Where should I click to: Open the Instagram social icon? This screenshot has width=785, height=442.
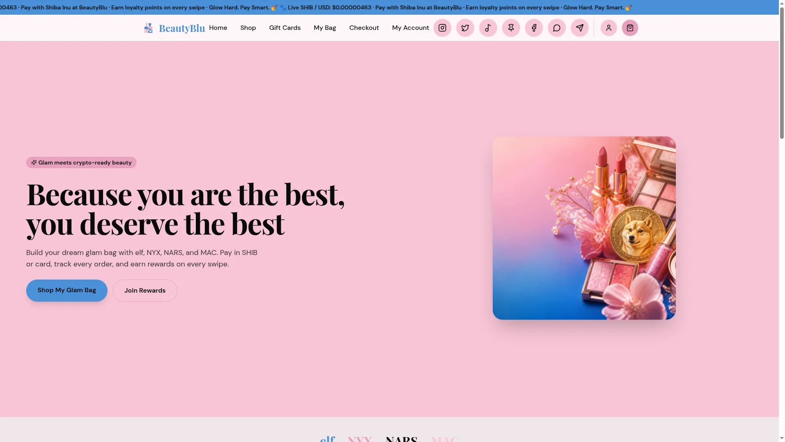pos(442,28)
